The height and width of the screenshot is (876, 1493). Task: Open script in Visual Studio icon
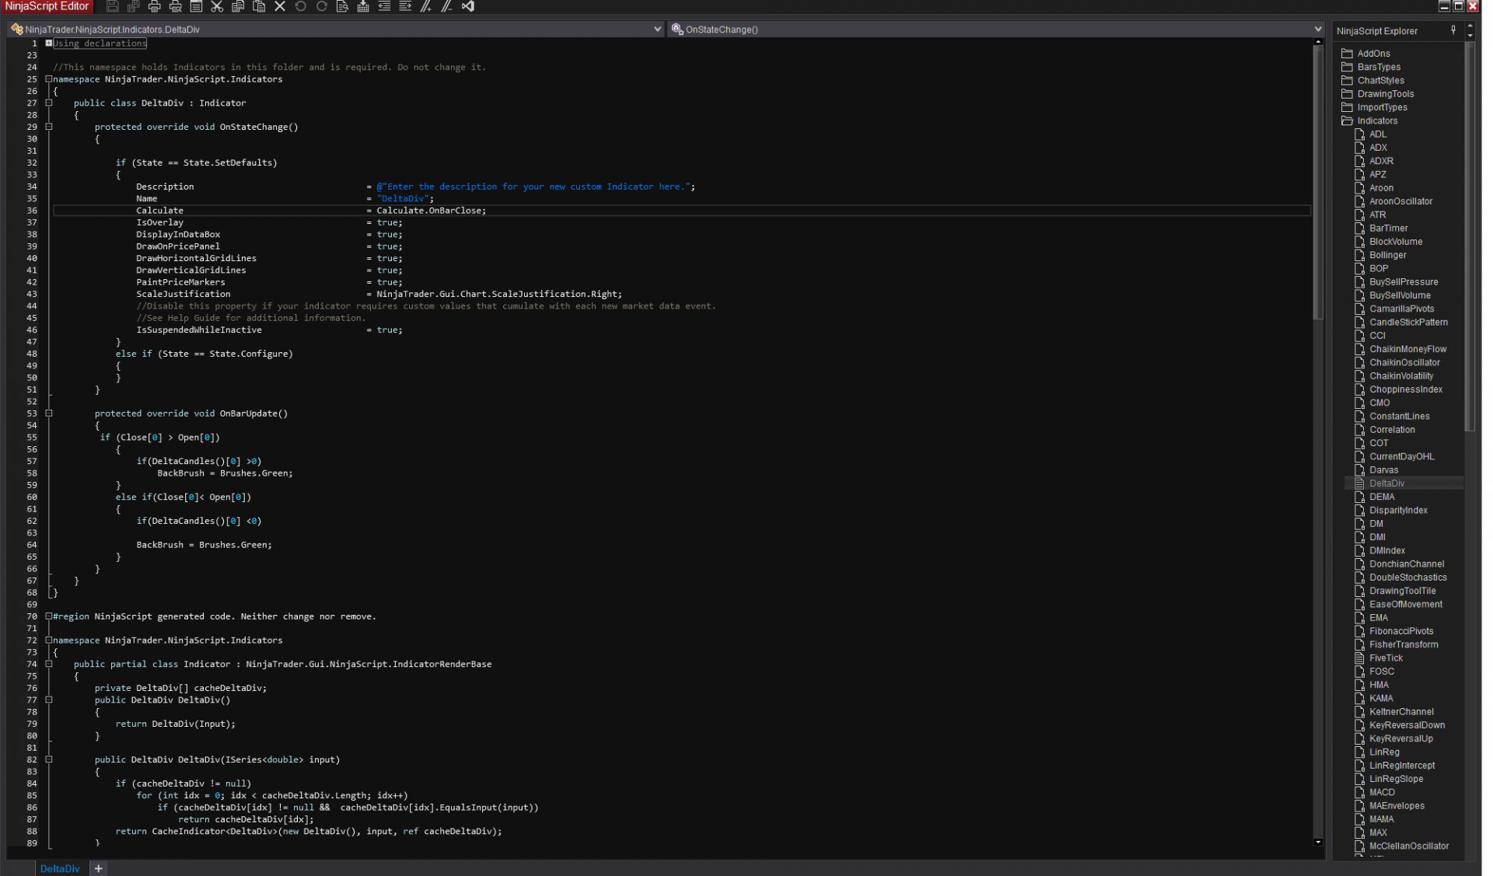click(x=468, y=6)
